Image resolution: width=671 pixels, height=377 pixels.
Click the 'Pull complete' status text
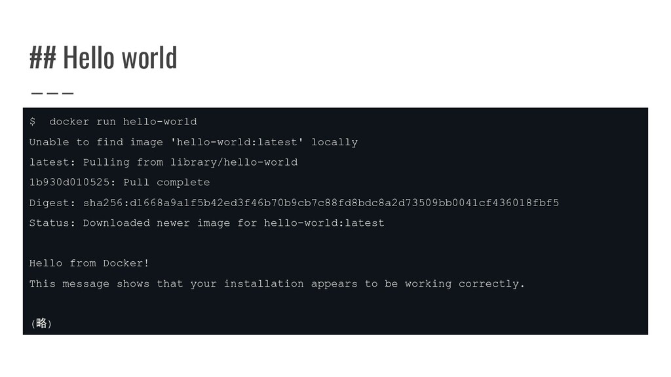[166, 183]
